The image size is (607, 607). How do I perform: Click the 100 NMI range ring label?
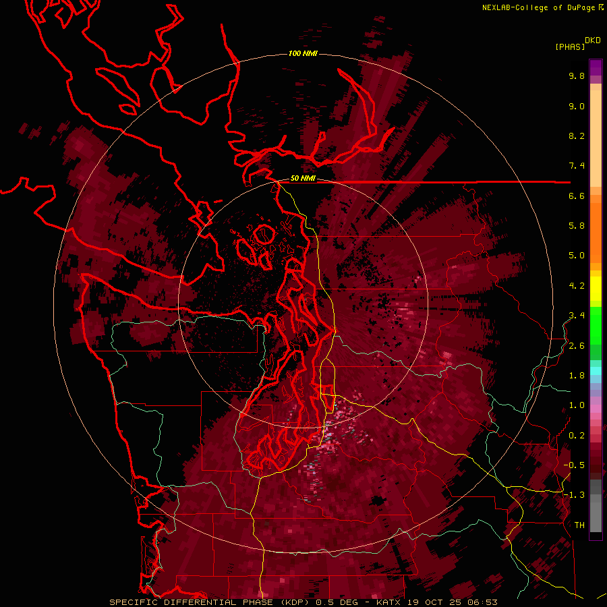(303, 53)
